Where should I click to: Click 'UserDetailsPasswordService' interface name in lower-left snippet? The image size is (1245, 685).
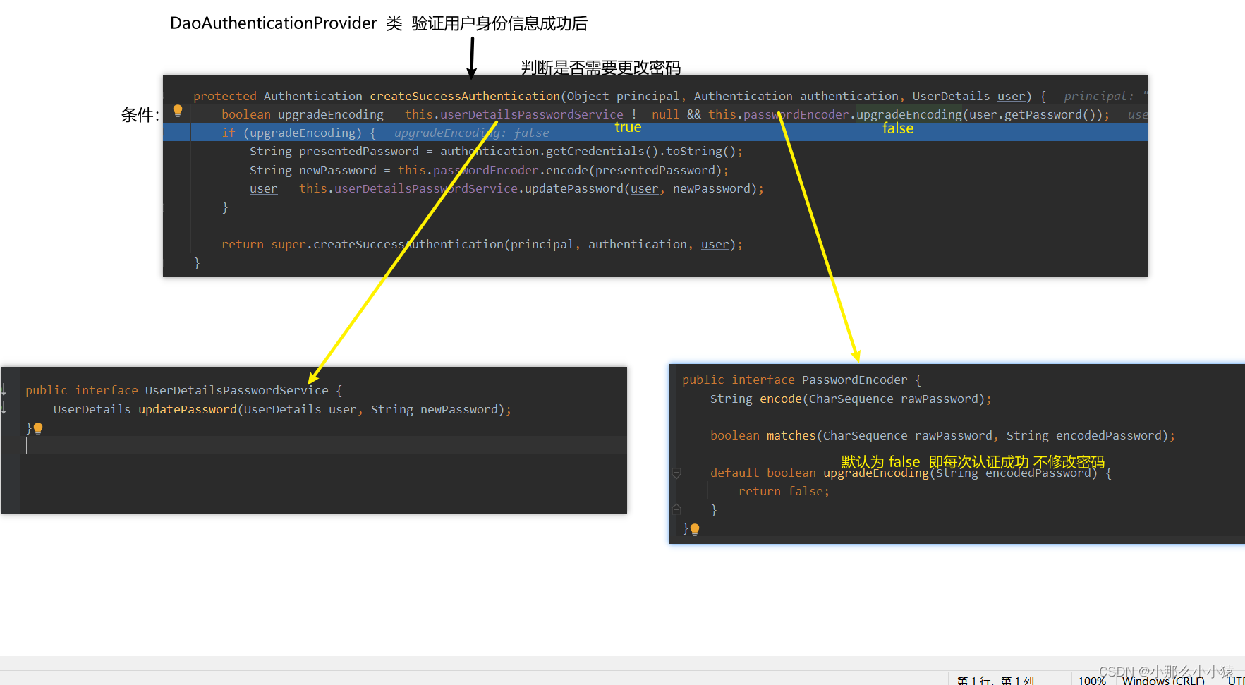coord(236,390)
